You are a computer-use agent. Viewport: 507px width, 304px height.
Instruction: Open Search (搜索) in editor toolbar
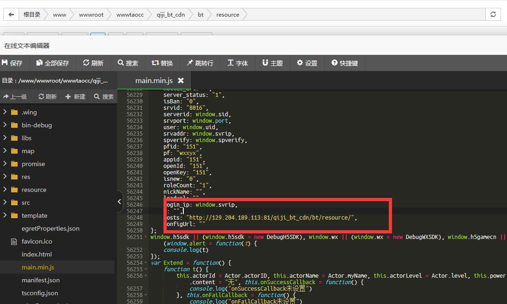click(x=128, y=63)
